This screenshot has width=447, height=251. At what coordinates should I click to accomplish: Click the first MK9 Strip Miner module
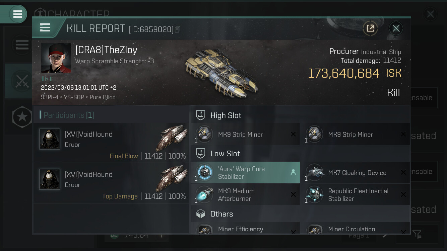click(245, 134)
